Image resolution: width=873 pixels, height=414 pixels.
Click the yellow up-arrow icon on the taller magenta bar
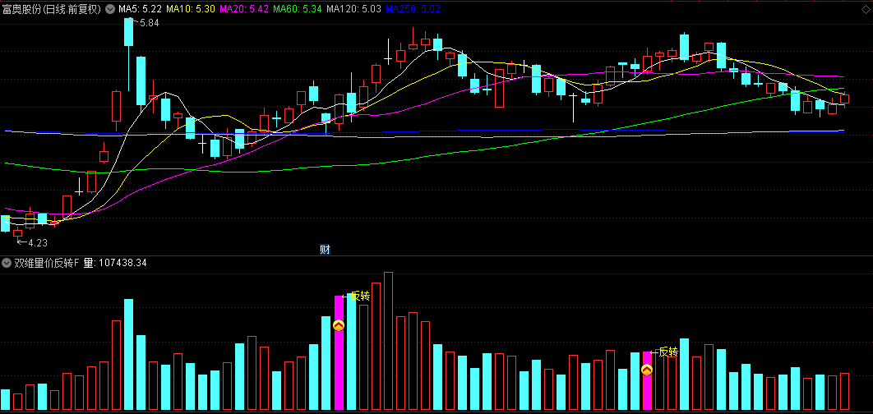coord(339,325)
